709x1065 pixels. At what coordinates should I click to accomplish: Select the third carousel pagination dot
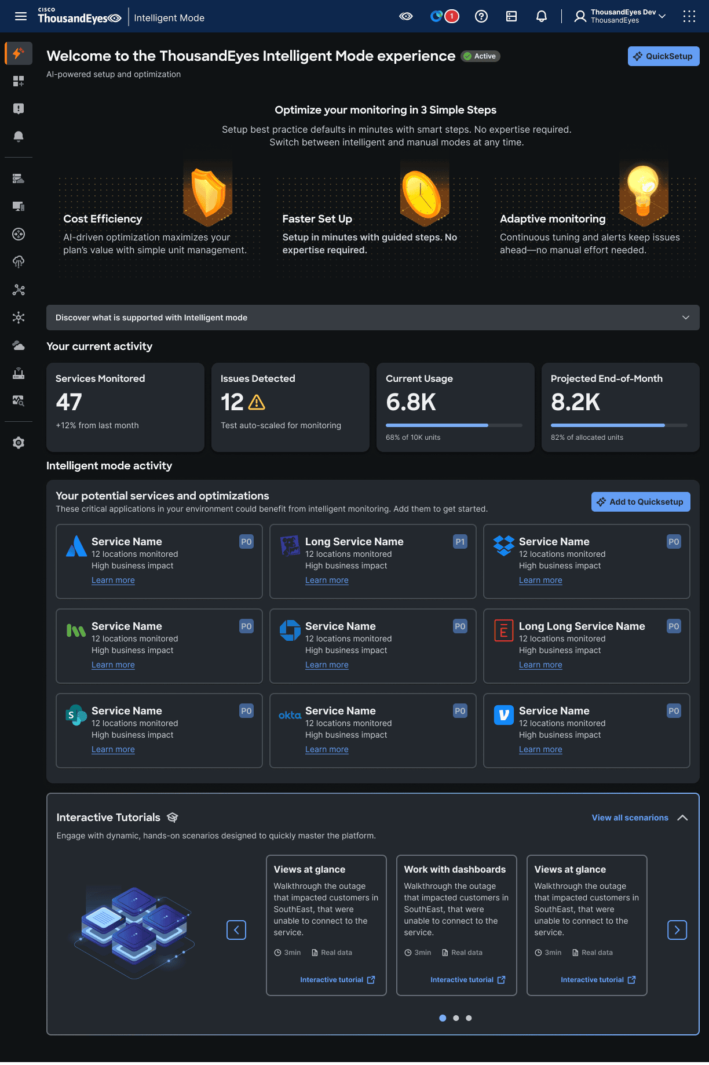point(469,1018)
